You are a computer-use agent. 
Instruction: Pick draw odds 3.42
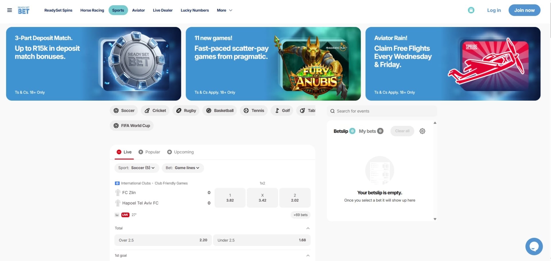tap(262, 198)
